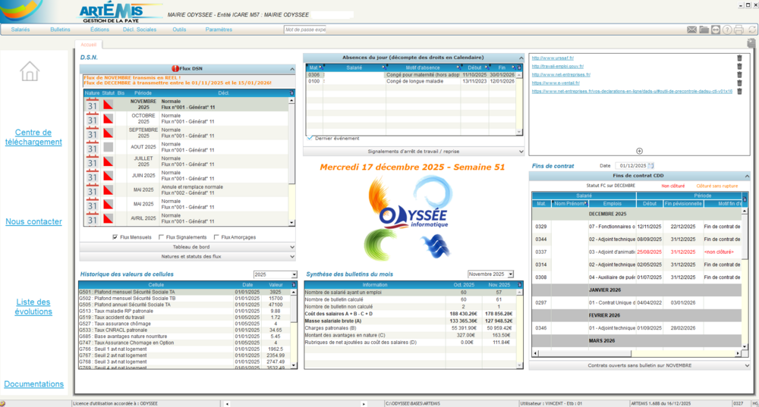Open Centre de téléchargement link

pyautogui.click(x=33, y=137)
